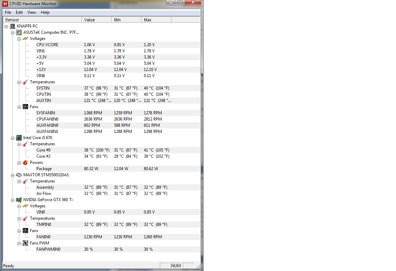Viewport: 396px width, 271px height.
Task: Click the NVIDIA GeForce graphics card icon
Action: click(19, 200)
